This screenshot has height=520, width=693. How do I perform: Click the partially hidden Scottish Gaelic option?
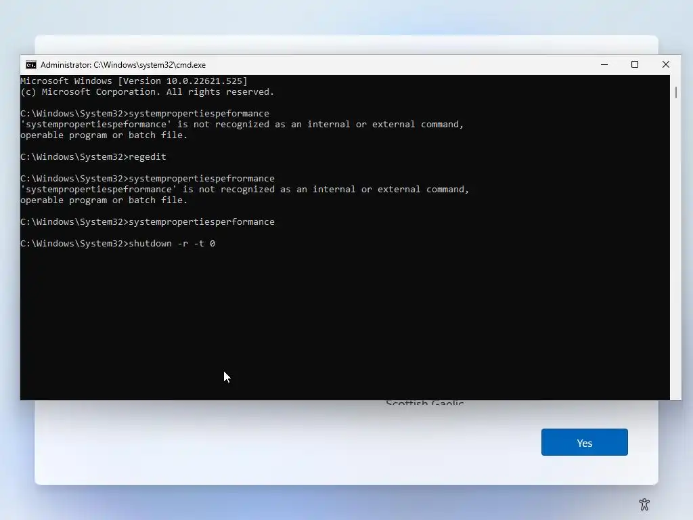425,403
